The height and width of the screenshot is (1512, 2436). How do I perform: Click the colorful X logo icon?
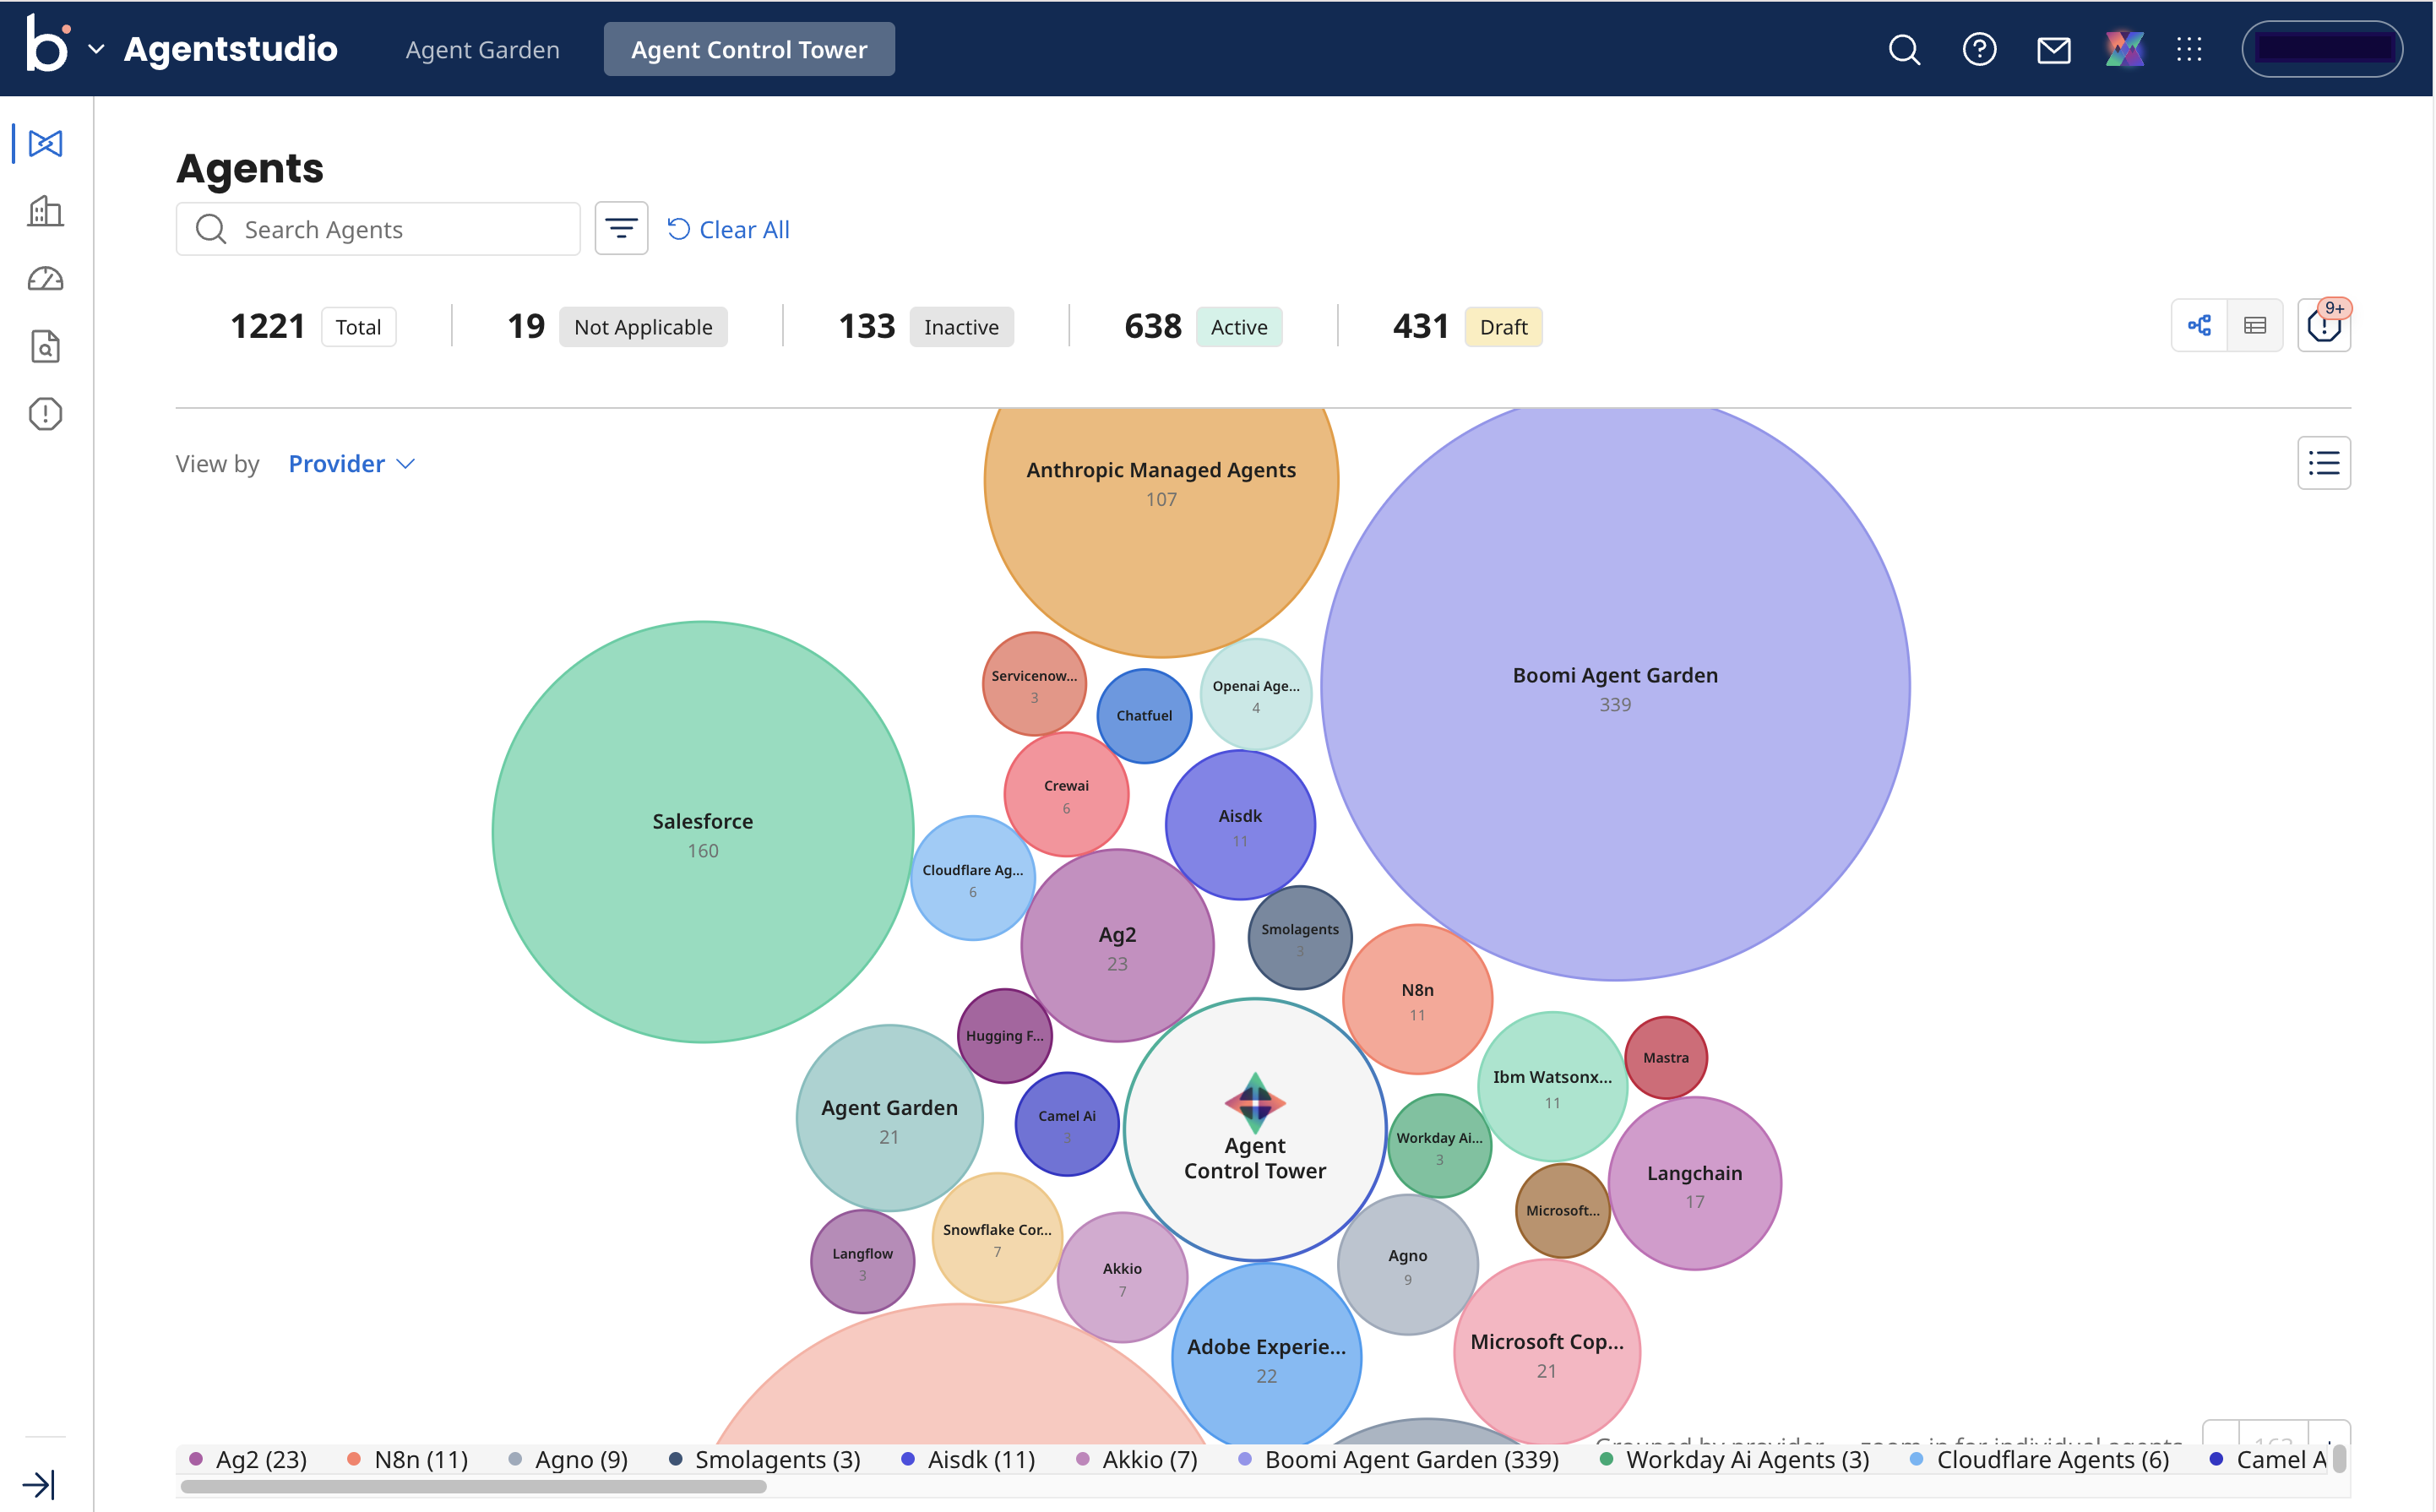click(2124, 49)
